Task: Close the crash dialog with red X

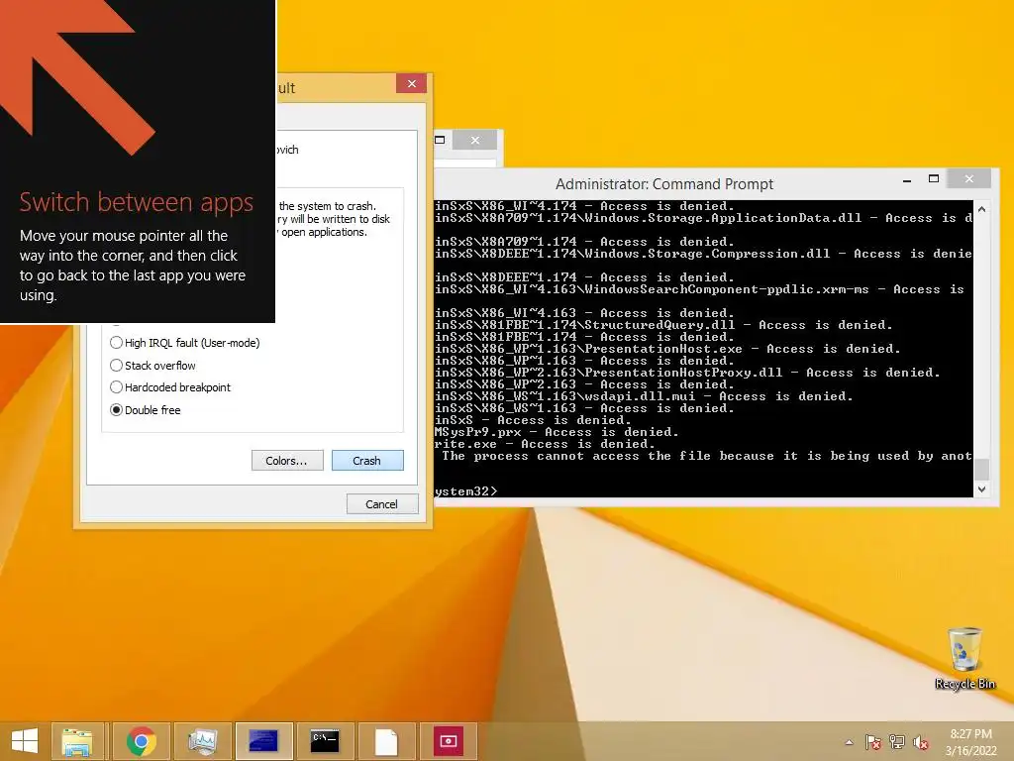Action: coord(411,83)
